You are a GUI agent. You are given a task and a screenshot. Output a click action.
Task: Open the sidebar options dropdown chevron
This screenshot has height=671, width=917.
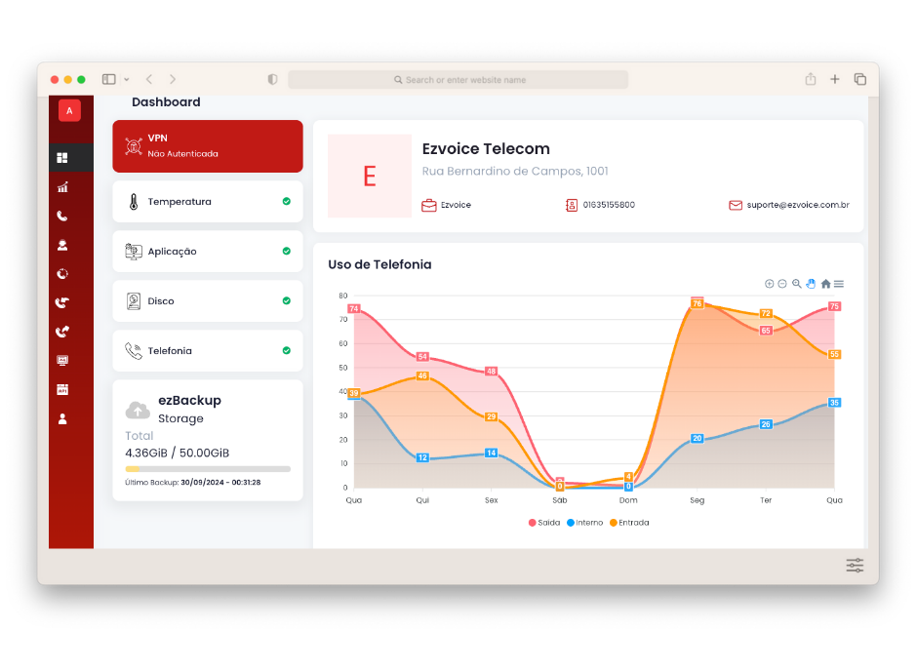click(x=126, y=80)
